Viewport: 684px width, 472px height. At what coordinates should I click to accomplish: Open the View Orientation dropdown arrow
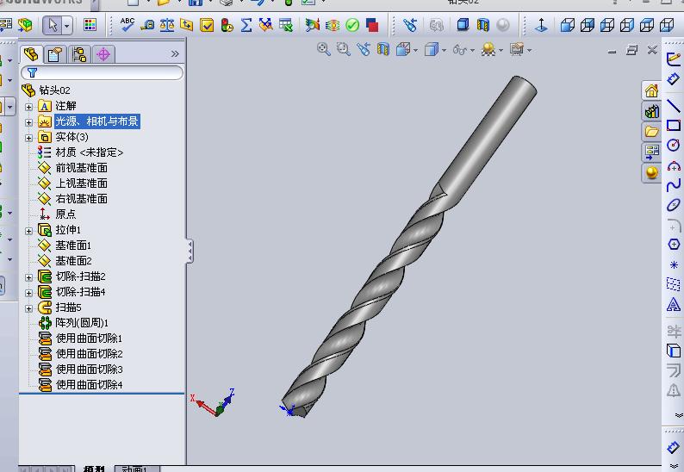(x=415, y=50)
